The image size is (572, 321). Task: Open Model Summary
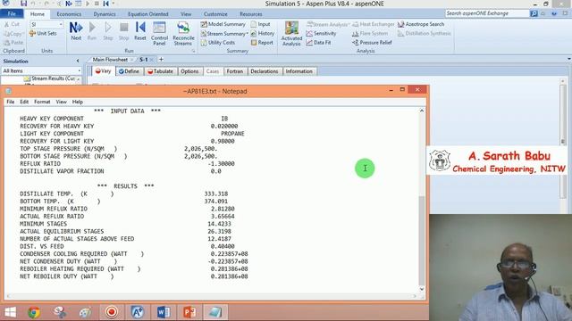223,24
